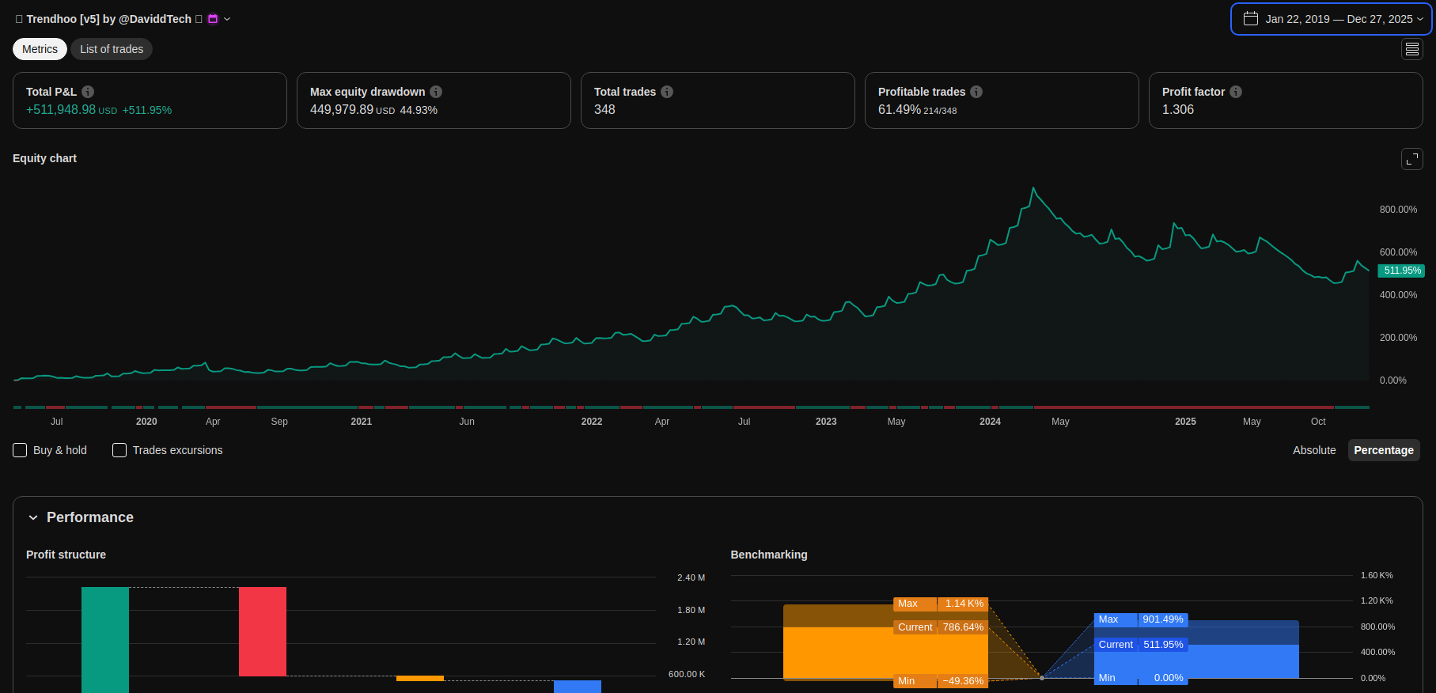Open the date range picker dropdown

[1331, 19]
